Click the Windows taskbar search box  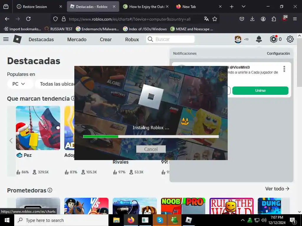61,220
